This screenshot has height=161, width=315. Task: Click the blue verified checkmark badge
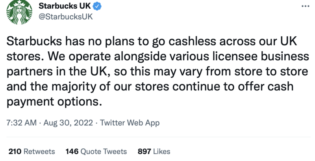[x=97, y=6]
